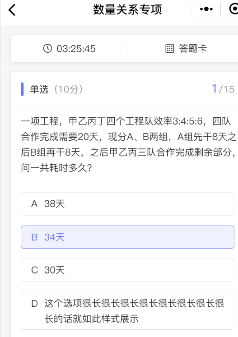238x337 pixels.
Task: Select option B 34天
Action: pos(127,237)
